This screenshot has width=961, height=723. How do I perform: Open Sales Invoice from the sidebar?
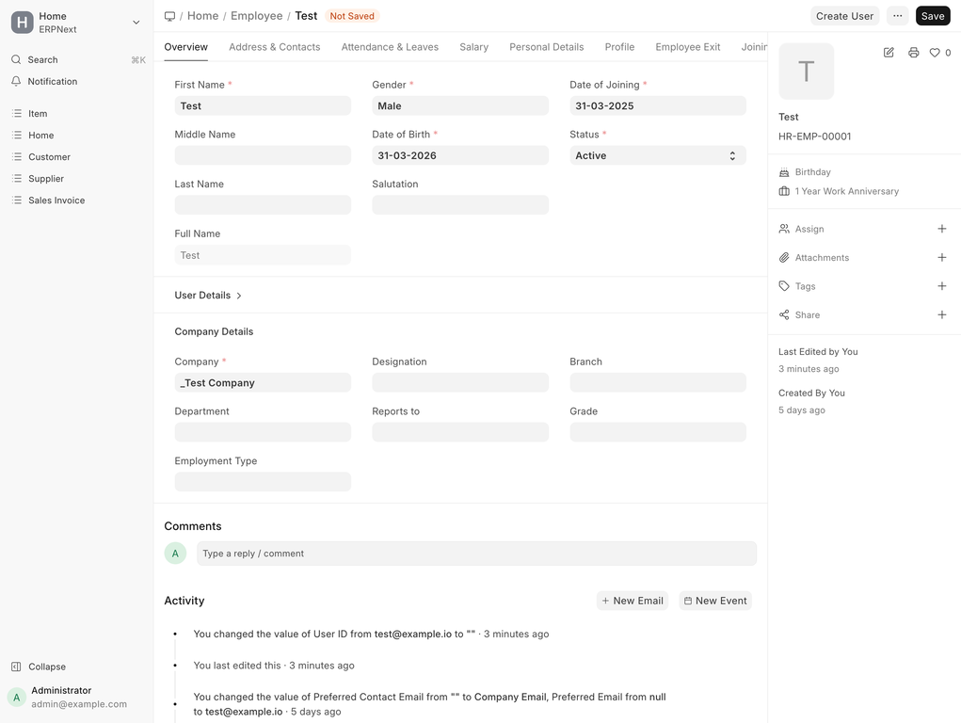(56, 201)
